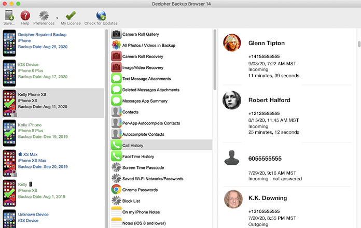Select the Call History phone icon
361x228 pixels.
116,145
